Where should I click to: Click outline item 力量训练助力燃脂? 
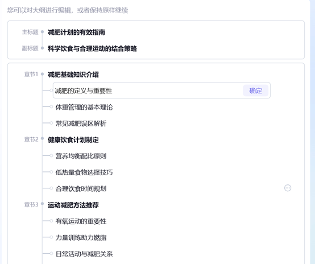pos(81,237)
